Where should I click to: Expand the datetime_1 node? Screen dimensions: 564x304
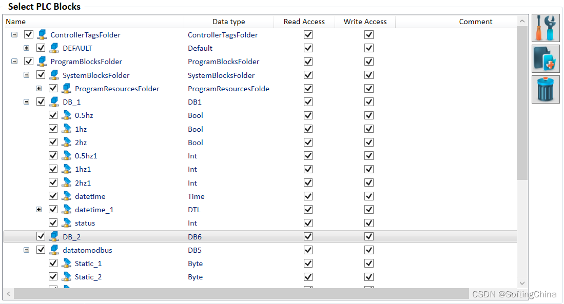click(x=39, y=210)
